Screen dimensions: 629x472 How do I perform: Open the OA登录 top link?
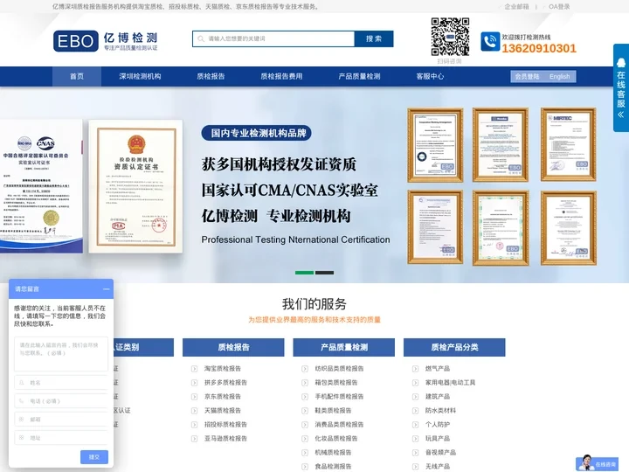coord(559,6)
